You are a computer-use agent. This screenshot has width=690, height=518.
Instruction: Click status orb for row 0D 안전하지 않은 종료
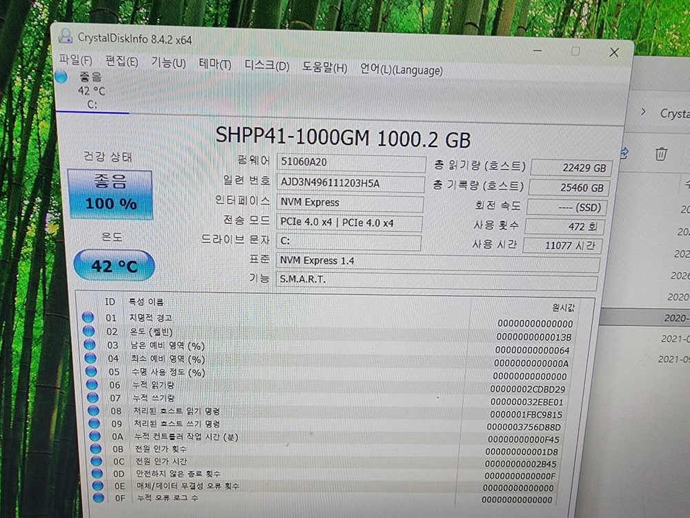[x=97, y=474]
